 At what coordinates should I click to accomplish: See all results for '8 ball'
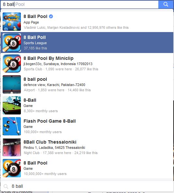click(87, 186)
